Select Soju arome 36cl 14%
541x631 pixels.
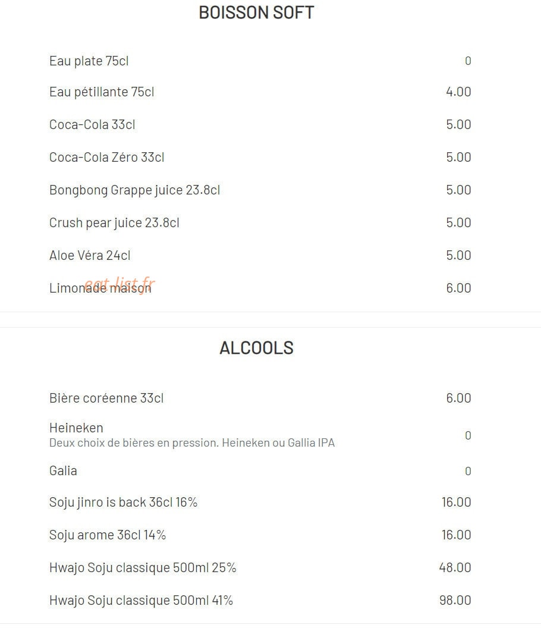(x=108, y=535)
